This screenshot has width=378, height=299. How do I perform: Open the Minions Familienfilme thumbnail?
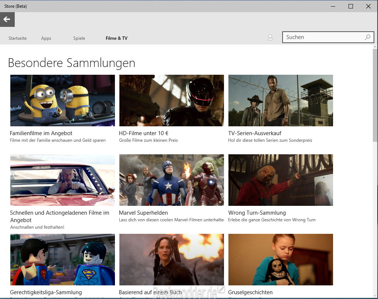pyautogui.click(x=62, y=101)
